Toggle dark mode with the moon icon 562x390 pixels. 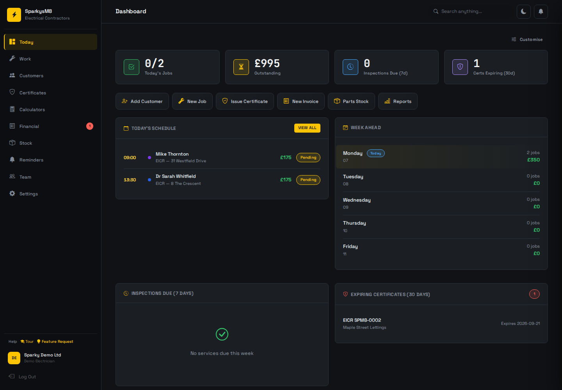click(524, 12)
